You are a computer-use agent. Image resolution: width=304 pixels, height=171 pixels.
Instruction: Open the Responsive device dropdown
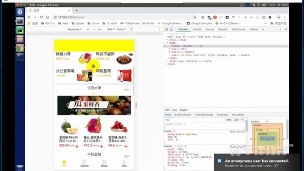point(75,29)
